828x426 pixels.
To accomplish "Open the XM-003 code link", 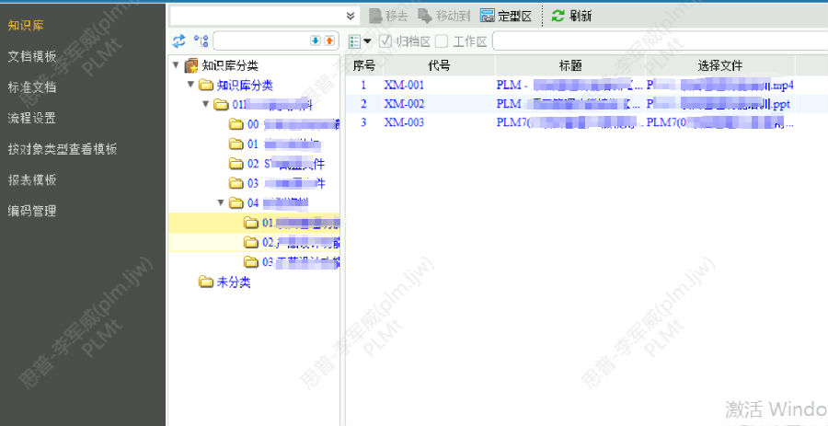I will [404, 122].
